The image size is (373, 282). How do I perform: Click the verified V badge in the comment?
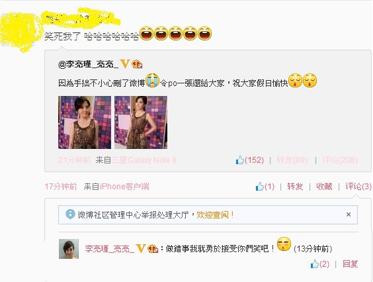point(141,248)
